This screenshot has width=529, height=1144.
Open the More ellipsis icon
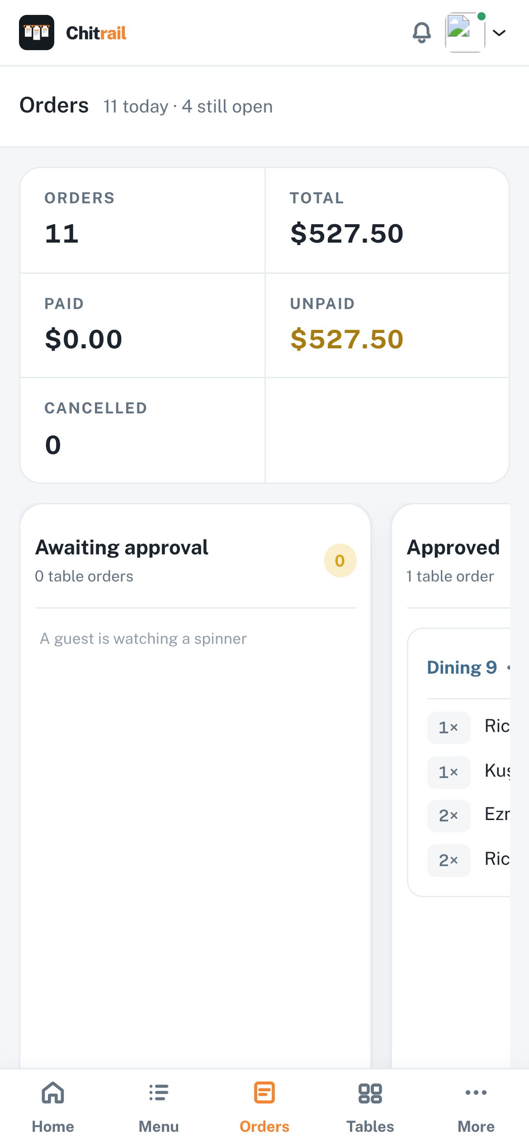tap(476, 1092)
